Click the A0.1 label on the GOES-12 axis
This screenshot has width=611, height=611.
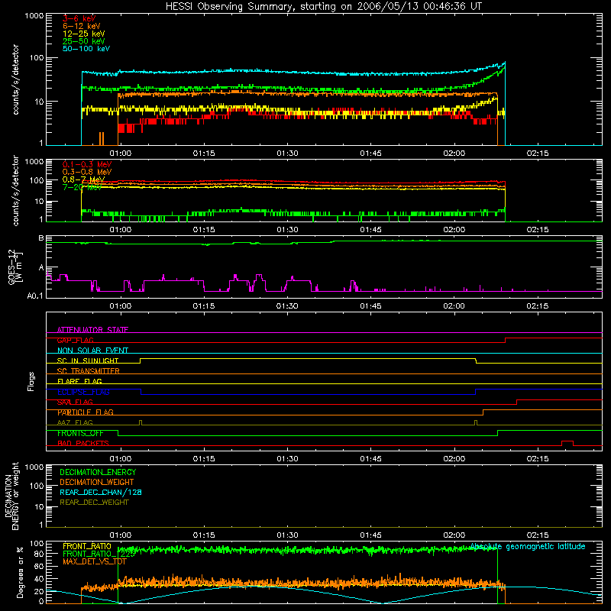(35, 296)
